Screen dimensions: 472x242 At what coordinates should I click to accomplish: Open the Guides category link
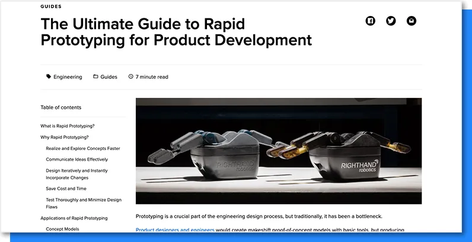(109, 77)
